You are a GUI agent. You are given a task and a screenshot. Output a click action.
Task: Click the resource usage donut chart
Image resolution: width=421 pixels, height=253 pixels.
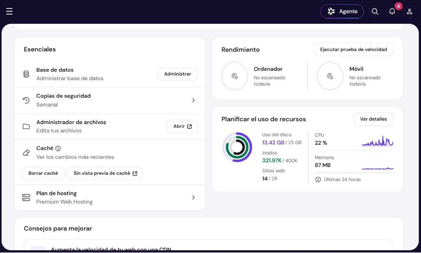(x=237, y=147)
